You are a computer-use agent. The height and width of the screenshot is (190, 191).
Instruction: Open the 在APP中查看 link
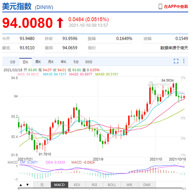tap(176, 7)
